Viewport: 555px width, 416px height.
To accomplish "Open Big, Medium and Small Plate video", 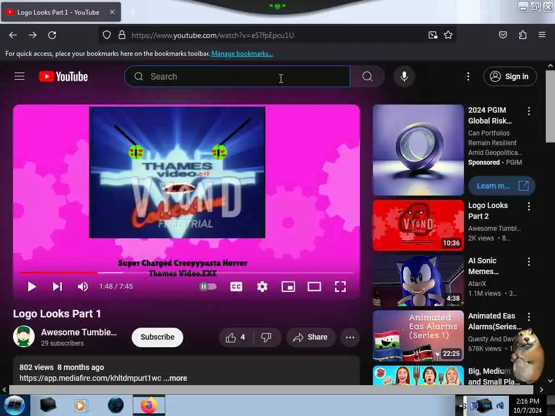I will coord(418,375).
